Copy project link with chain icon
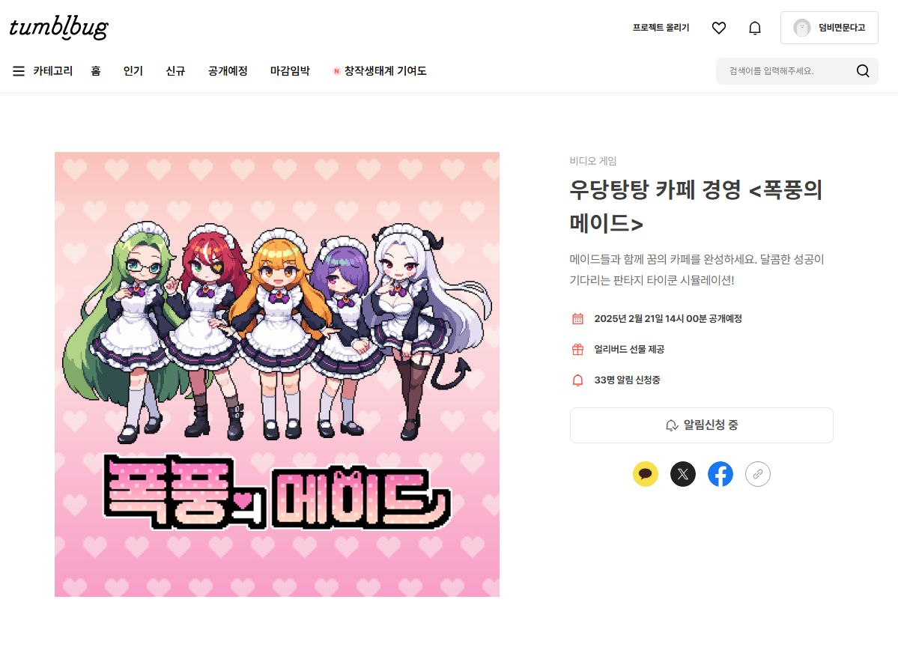Image resolution: width=898 pixels, height=656 pixels. 758,474
